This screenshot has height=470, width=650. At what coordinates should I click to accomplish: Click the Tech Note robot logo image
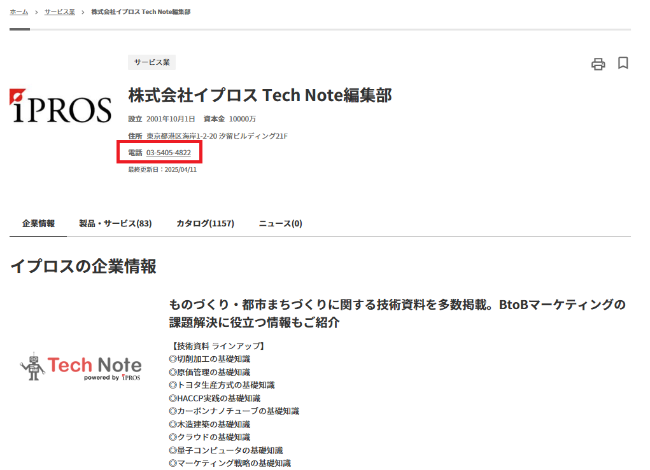click(80, 366)
